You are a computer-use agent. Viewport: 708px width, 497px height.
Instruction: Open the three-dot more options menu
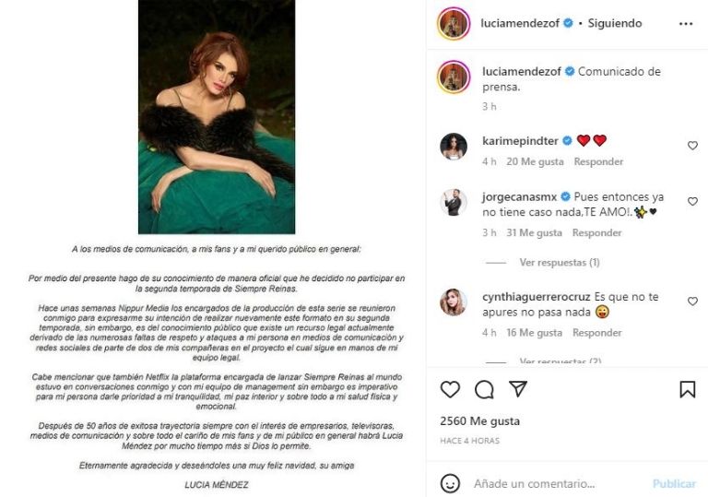click(685, 23)
